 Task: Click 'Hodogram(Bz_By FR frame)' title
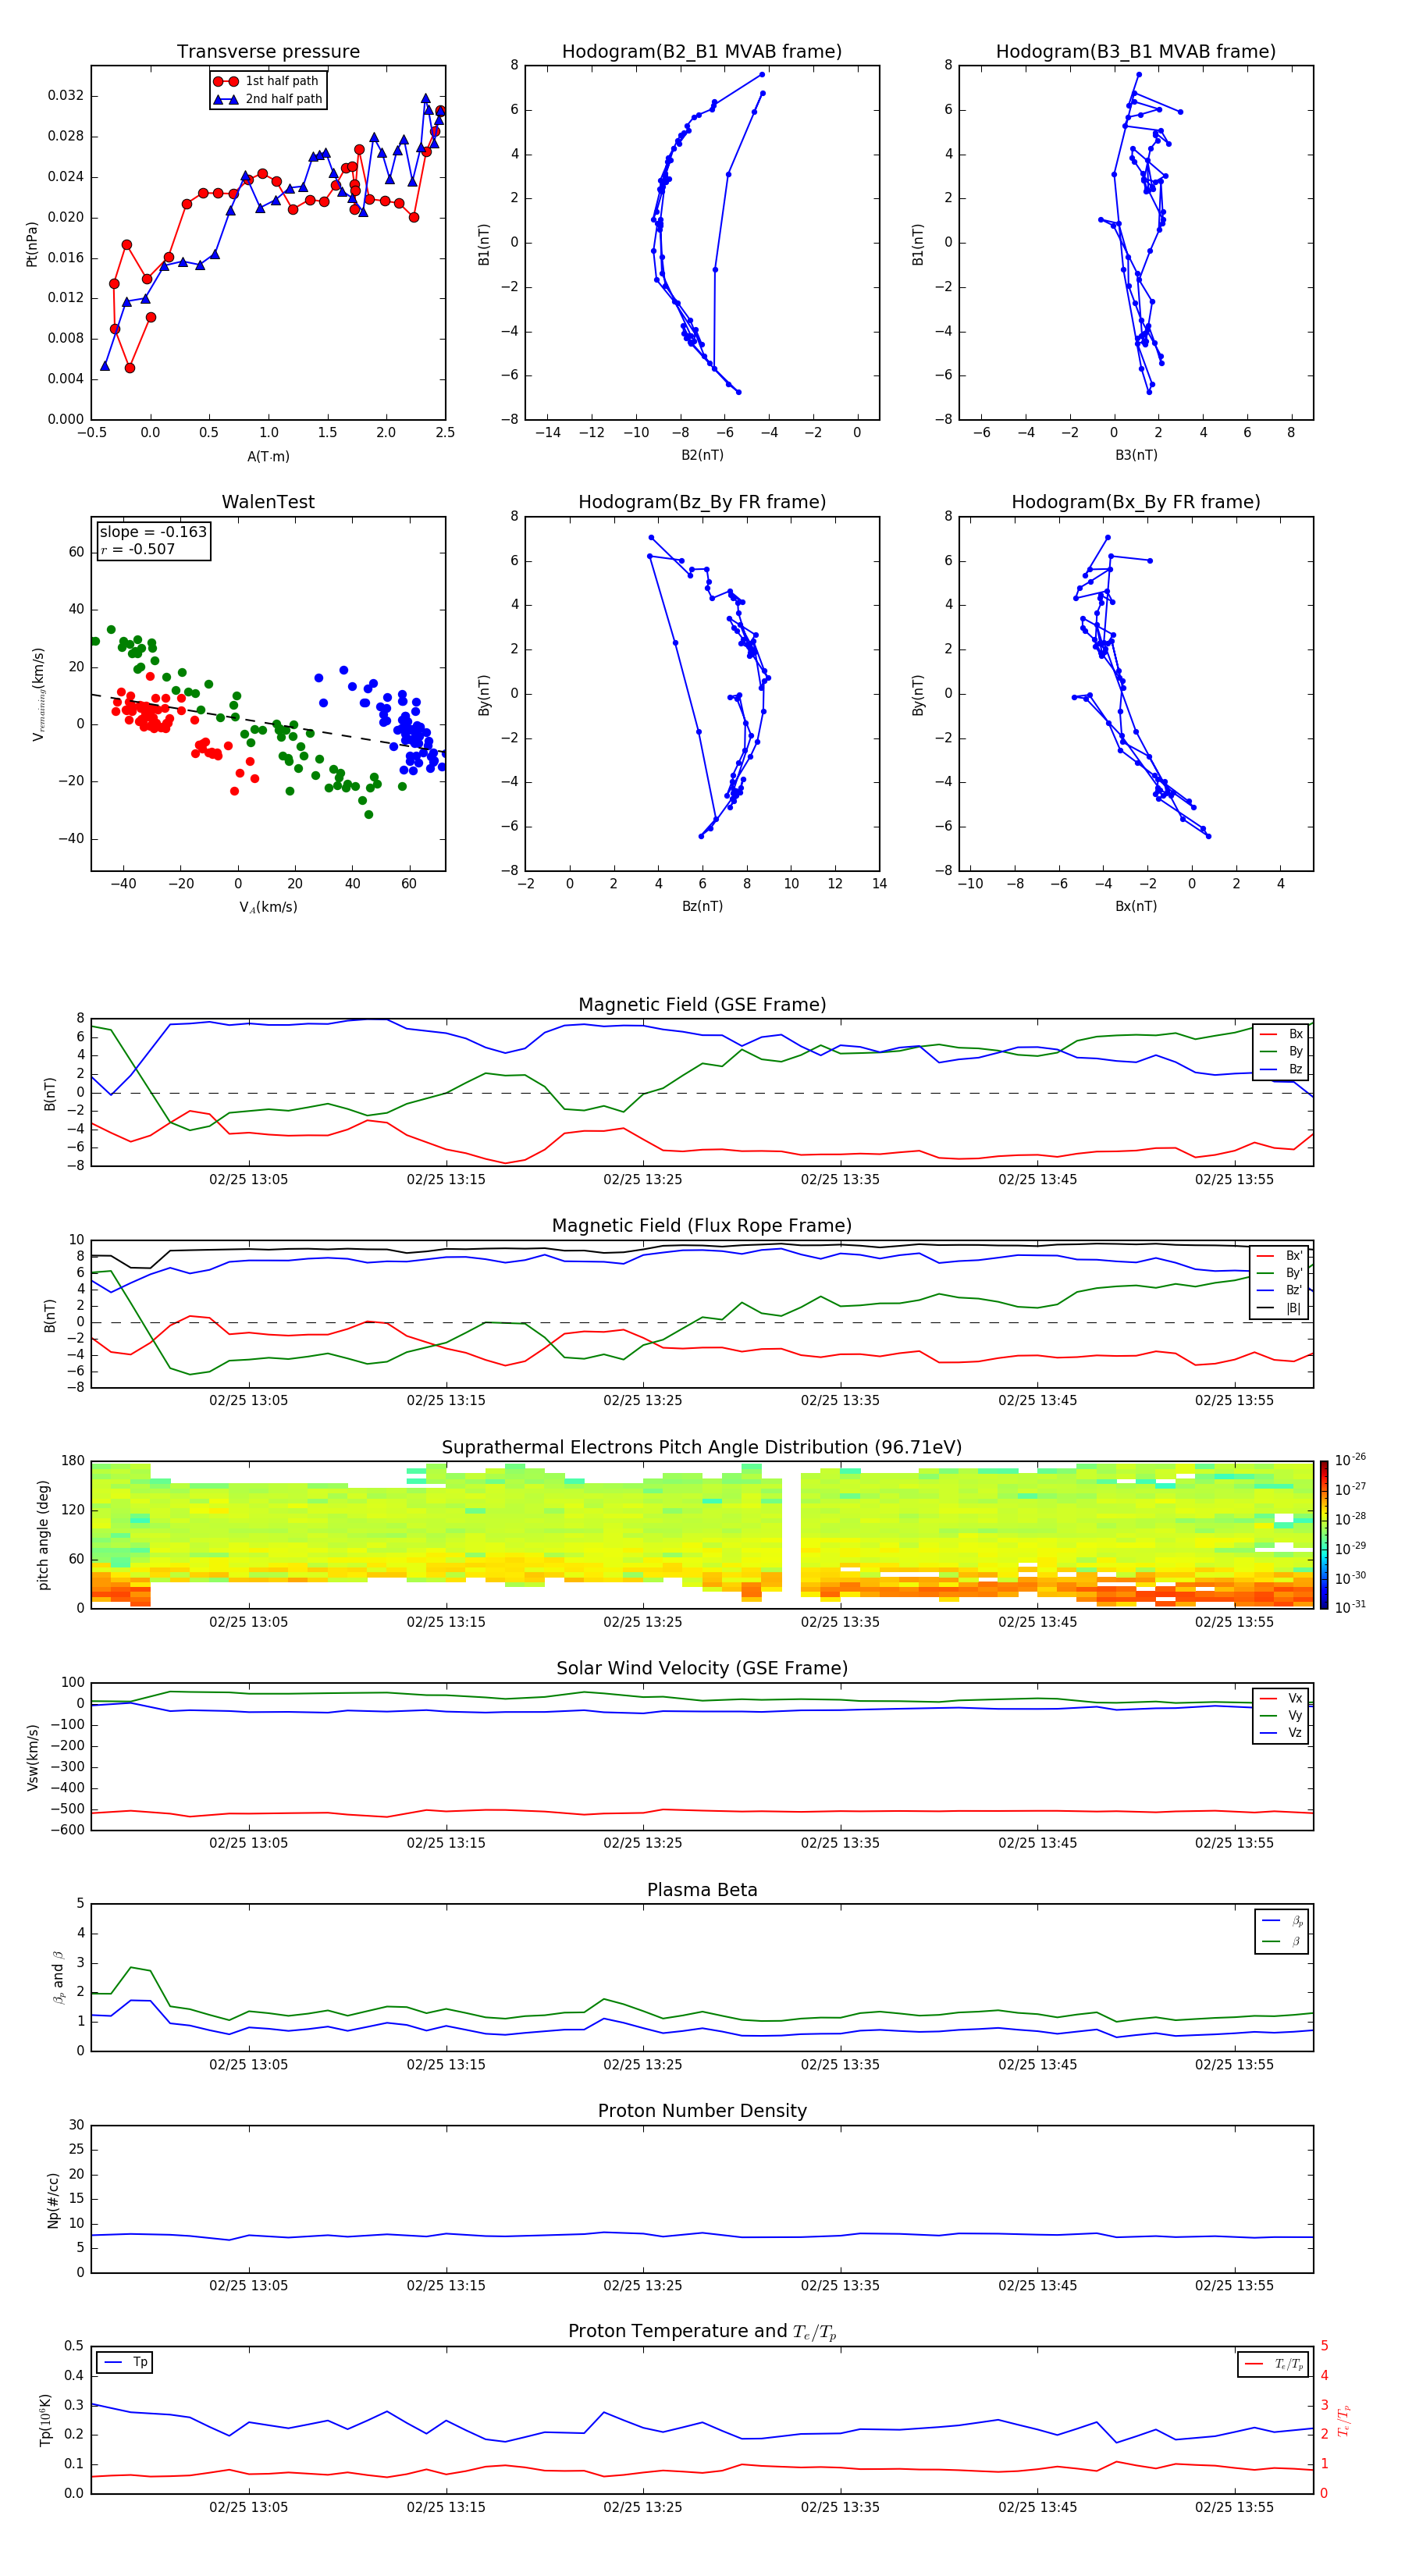point(702,502)
